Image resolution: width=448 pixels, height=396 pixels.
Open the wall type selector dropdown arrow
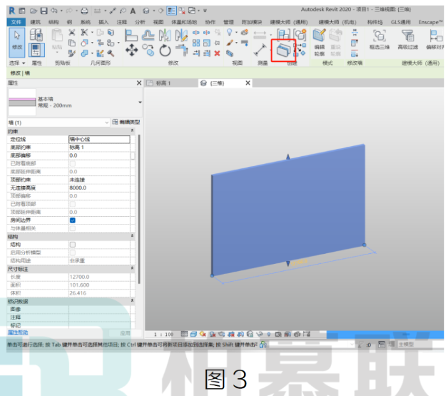click(x=140, y=102)
